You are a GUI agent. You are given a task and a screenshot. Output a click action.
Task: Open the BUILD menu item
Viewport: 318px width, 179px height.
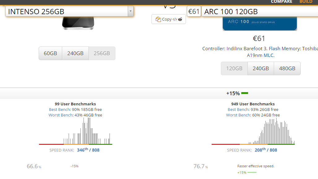[306, 2]
